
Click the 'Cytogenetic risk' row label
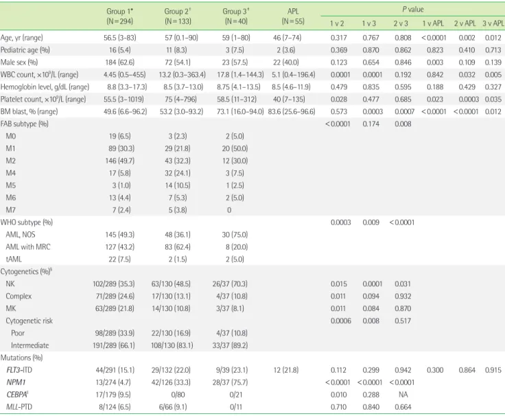(29, 321)
